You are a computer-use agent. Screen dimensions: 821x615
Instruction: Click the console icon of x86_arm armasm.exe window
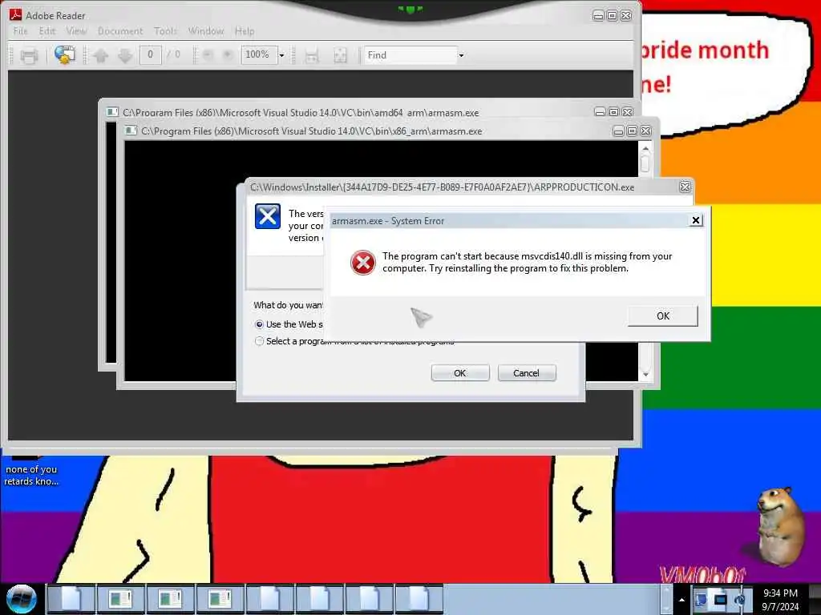click(131, 131)
